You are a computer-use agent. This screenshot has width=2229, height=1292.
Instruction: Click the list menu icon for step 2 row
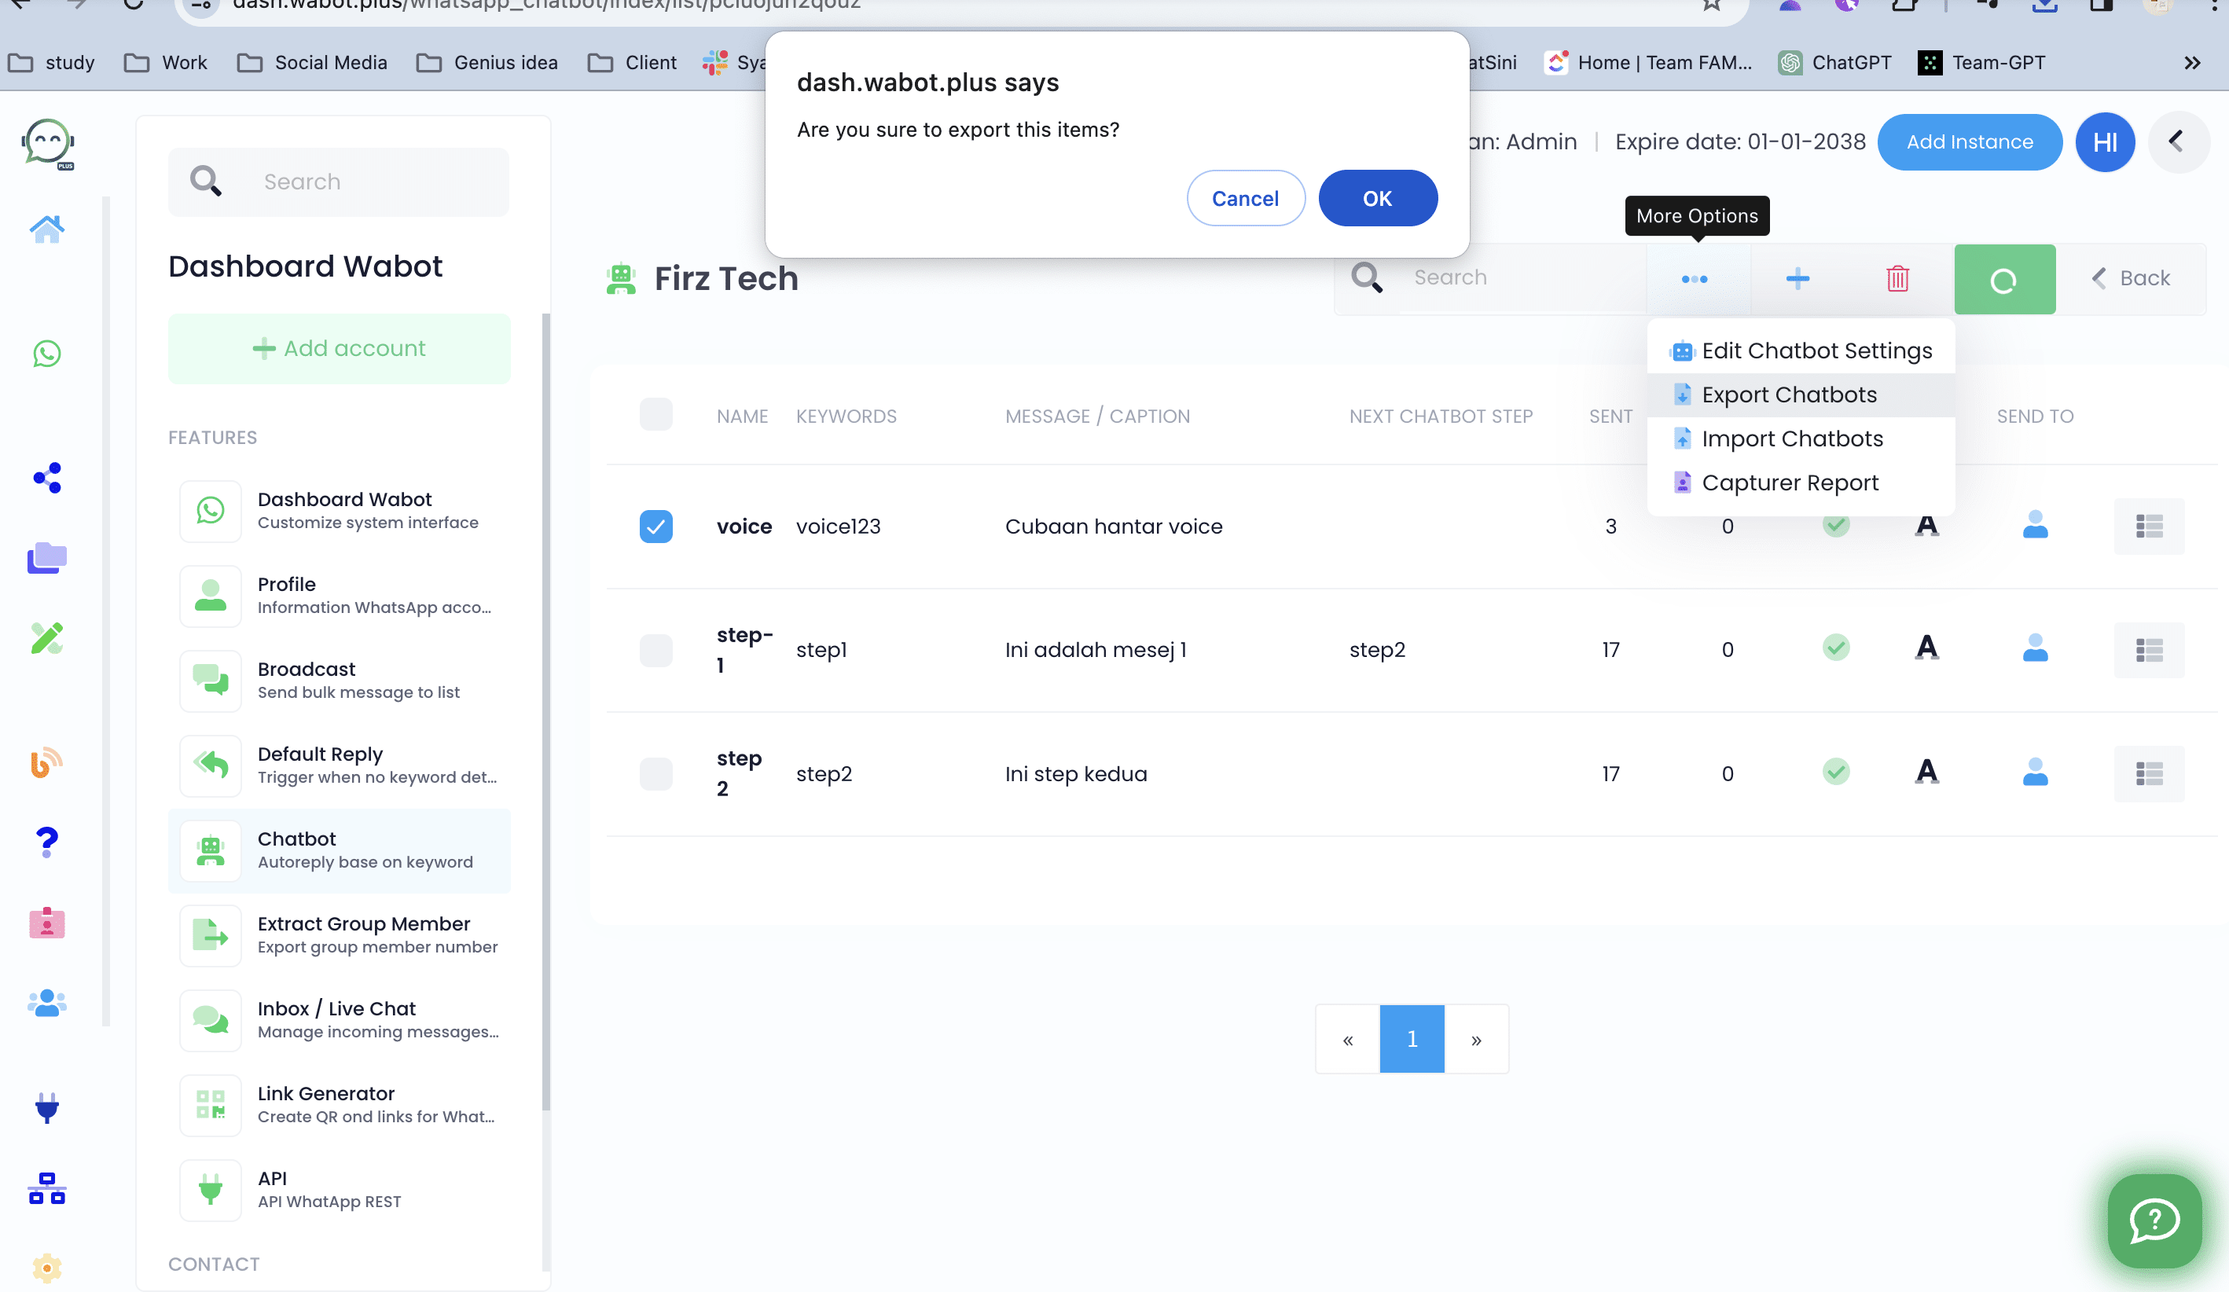tap(2150, 774)
